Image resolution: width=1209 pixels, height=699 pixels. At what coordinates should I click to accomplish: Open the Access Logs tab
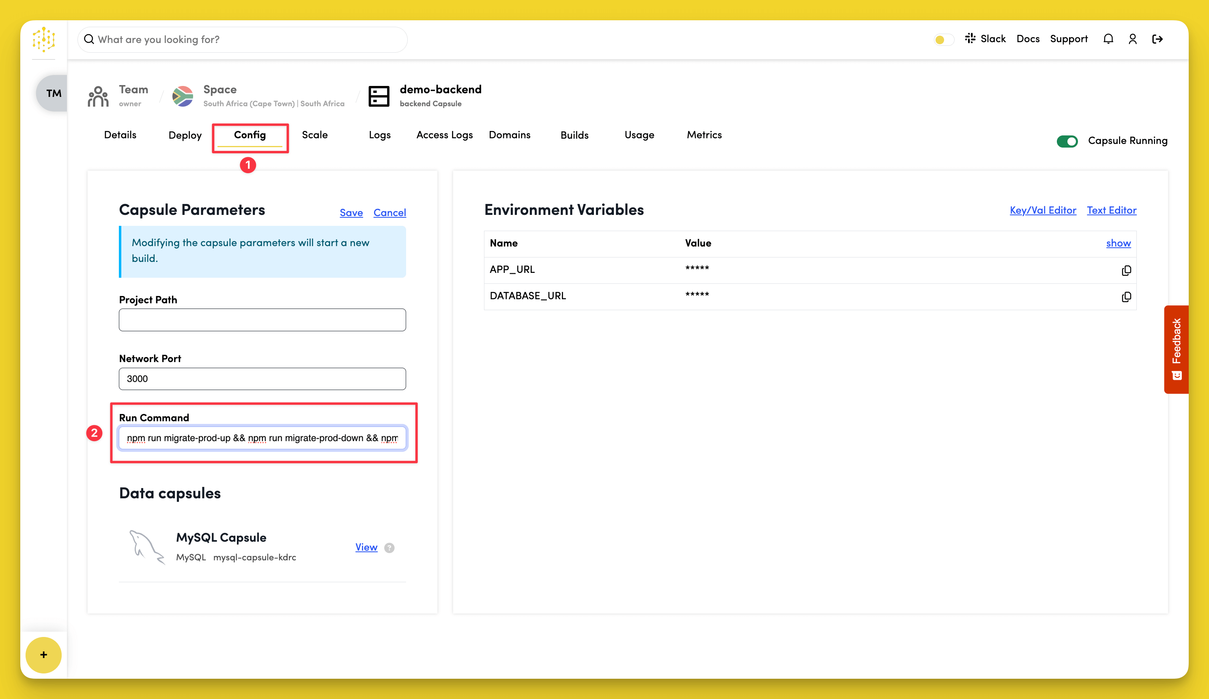[444, 135]
